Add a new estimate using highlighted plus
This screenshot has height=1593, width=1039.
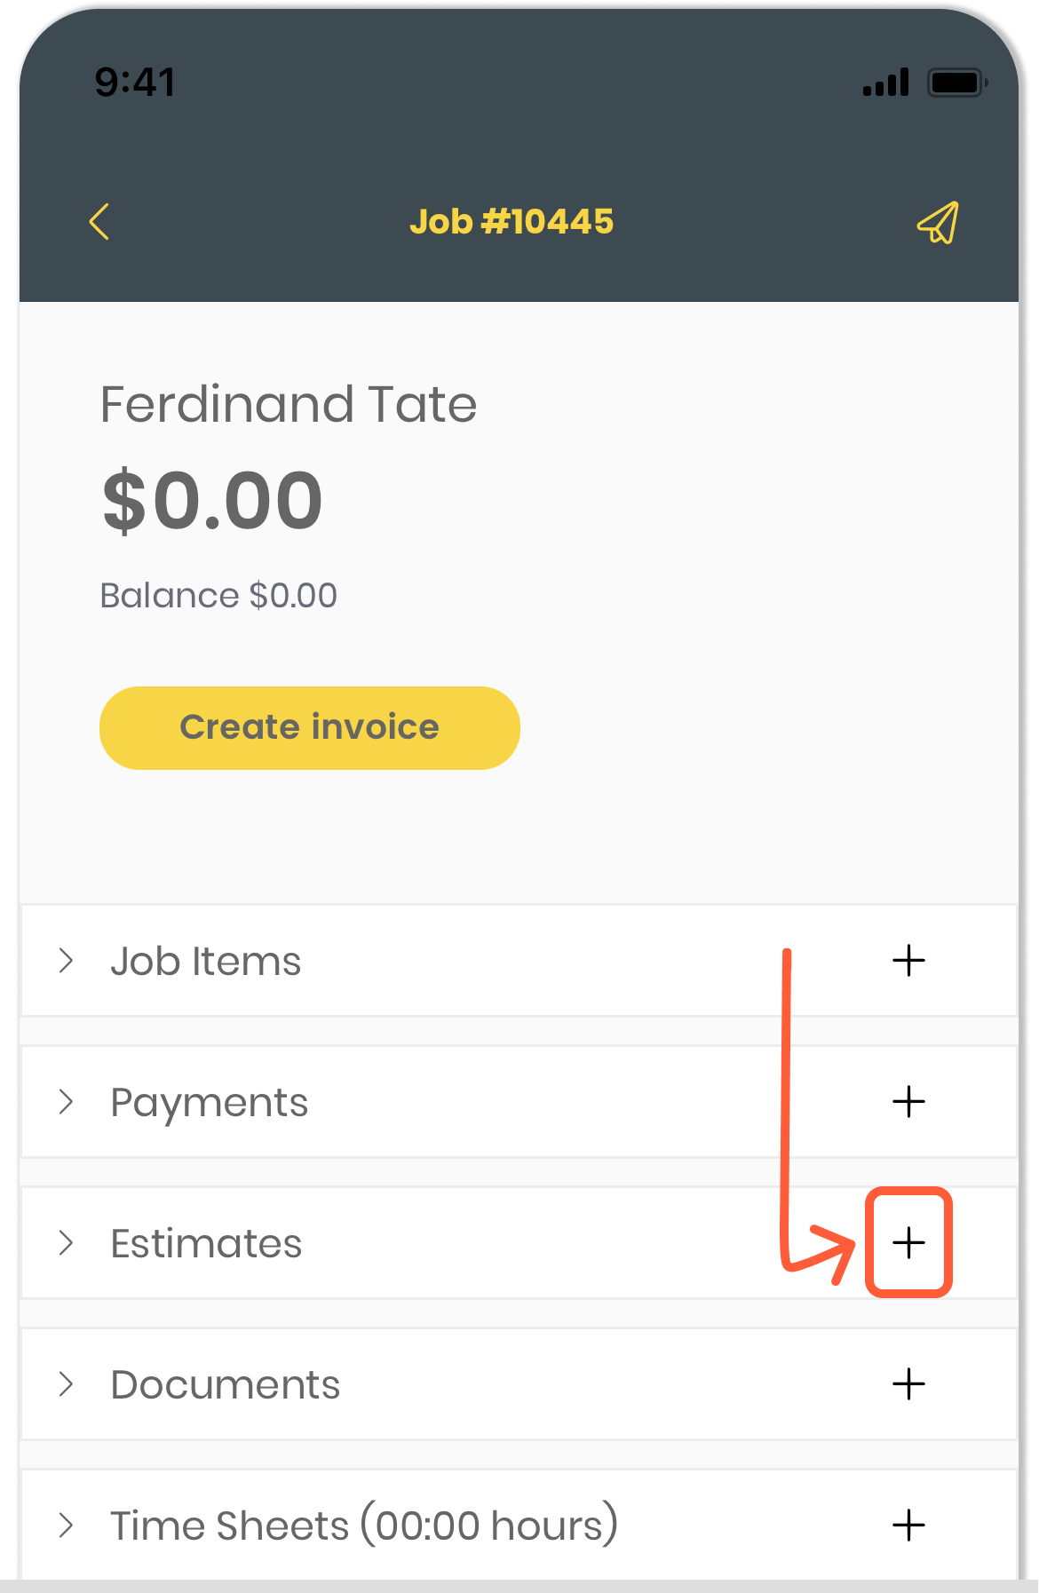(908, 1242)
